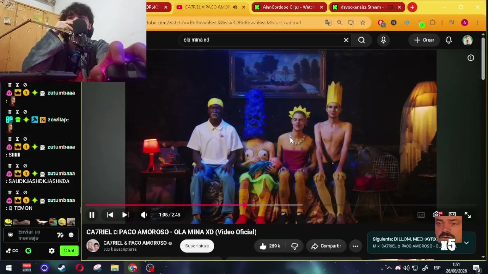Open the Windows notification center
488x274 pixels.
coord(477,268)
